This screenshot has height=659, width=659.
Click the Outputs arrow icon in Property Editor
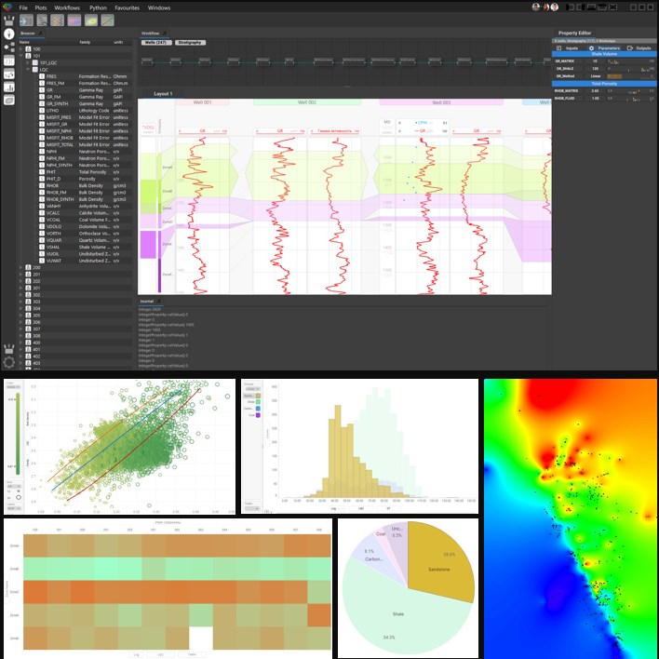629,47
